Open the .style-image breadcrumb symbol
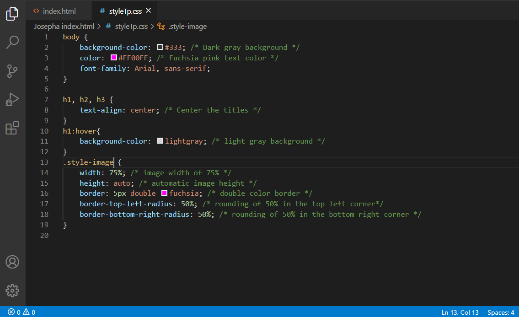 pos(187,27)
